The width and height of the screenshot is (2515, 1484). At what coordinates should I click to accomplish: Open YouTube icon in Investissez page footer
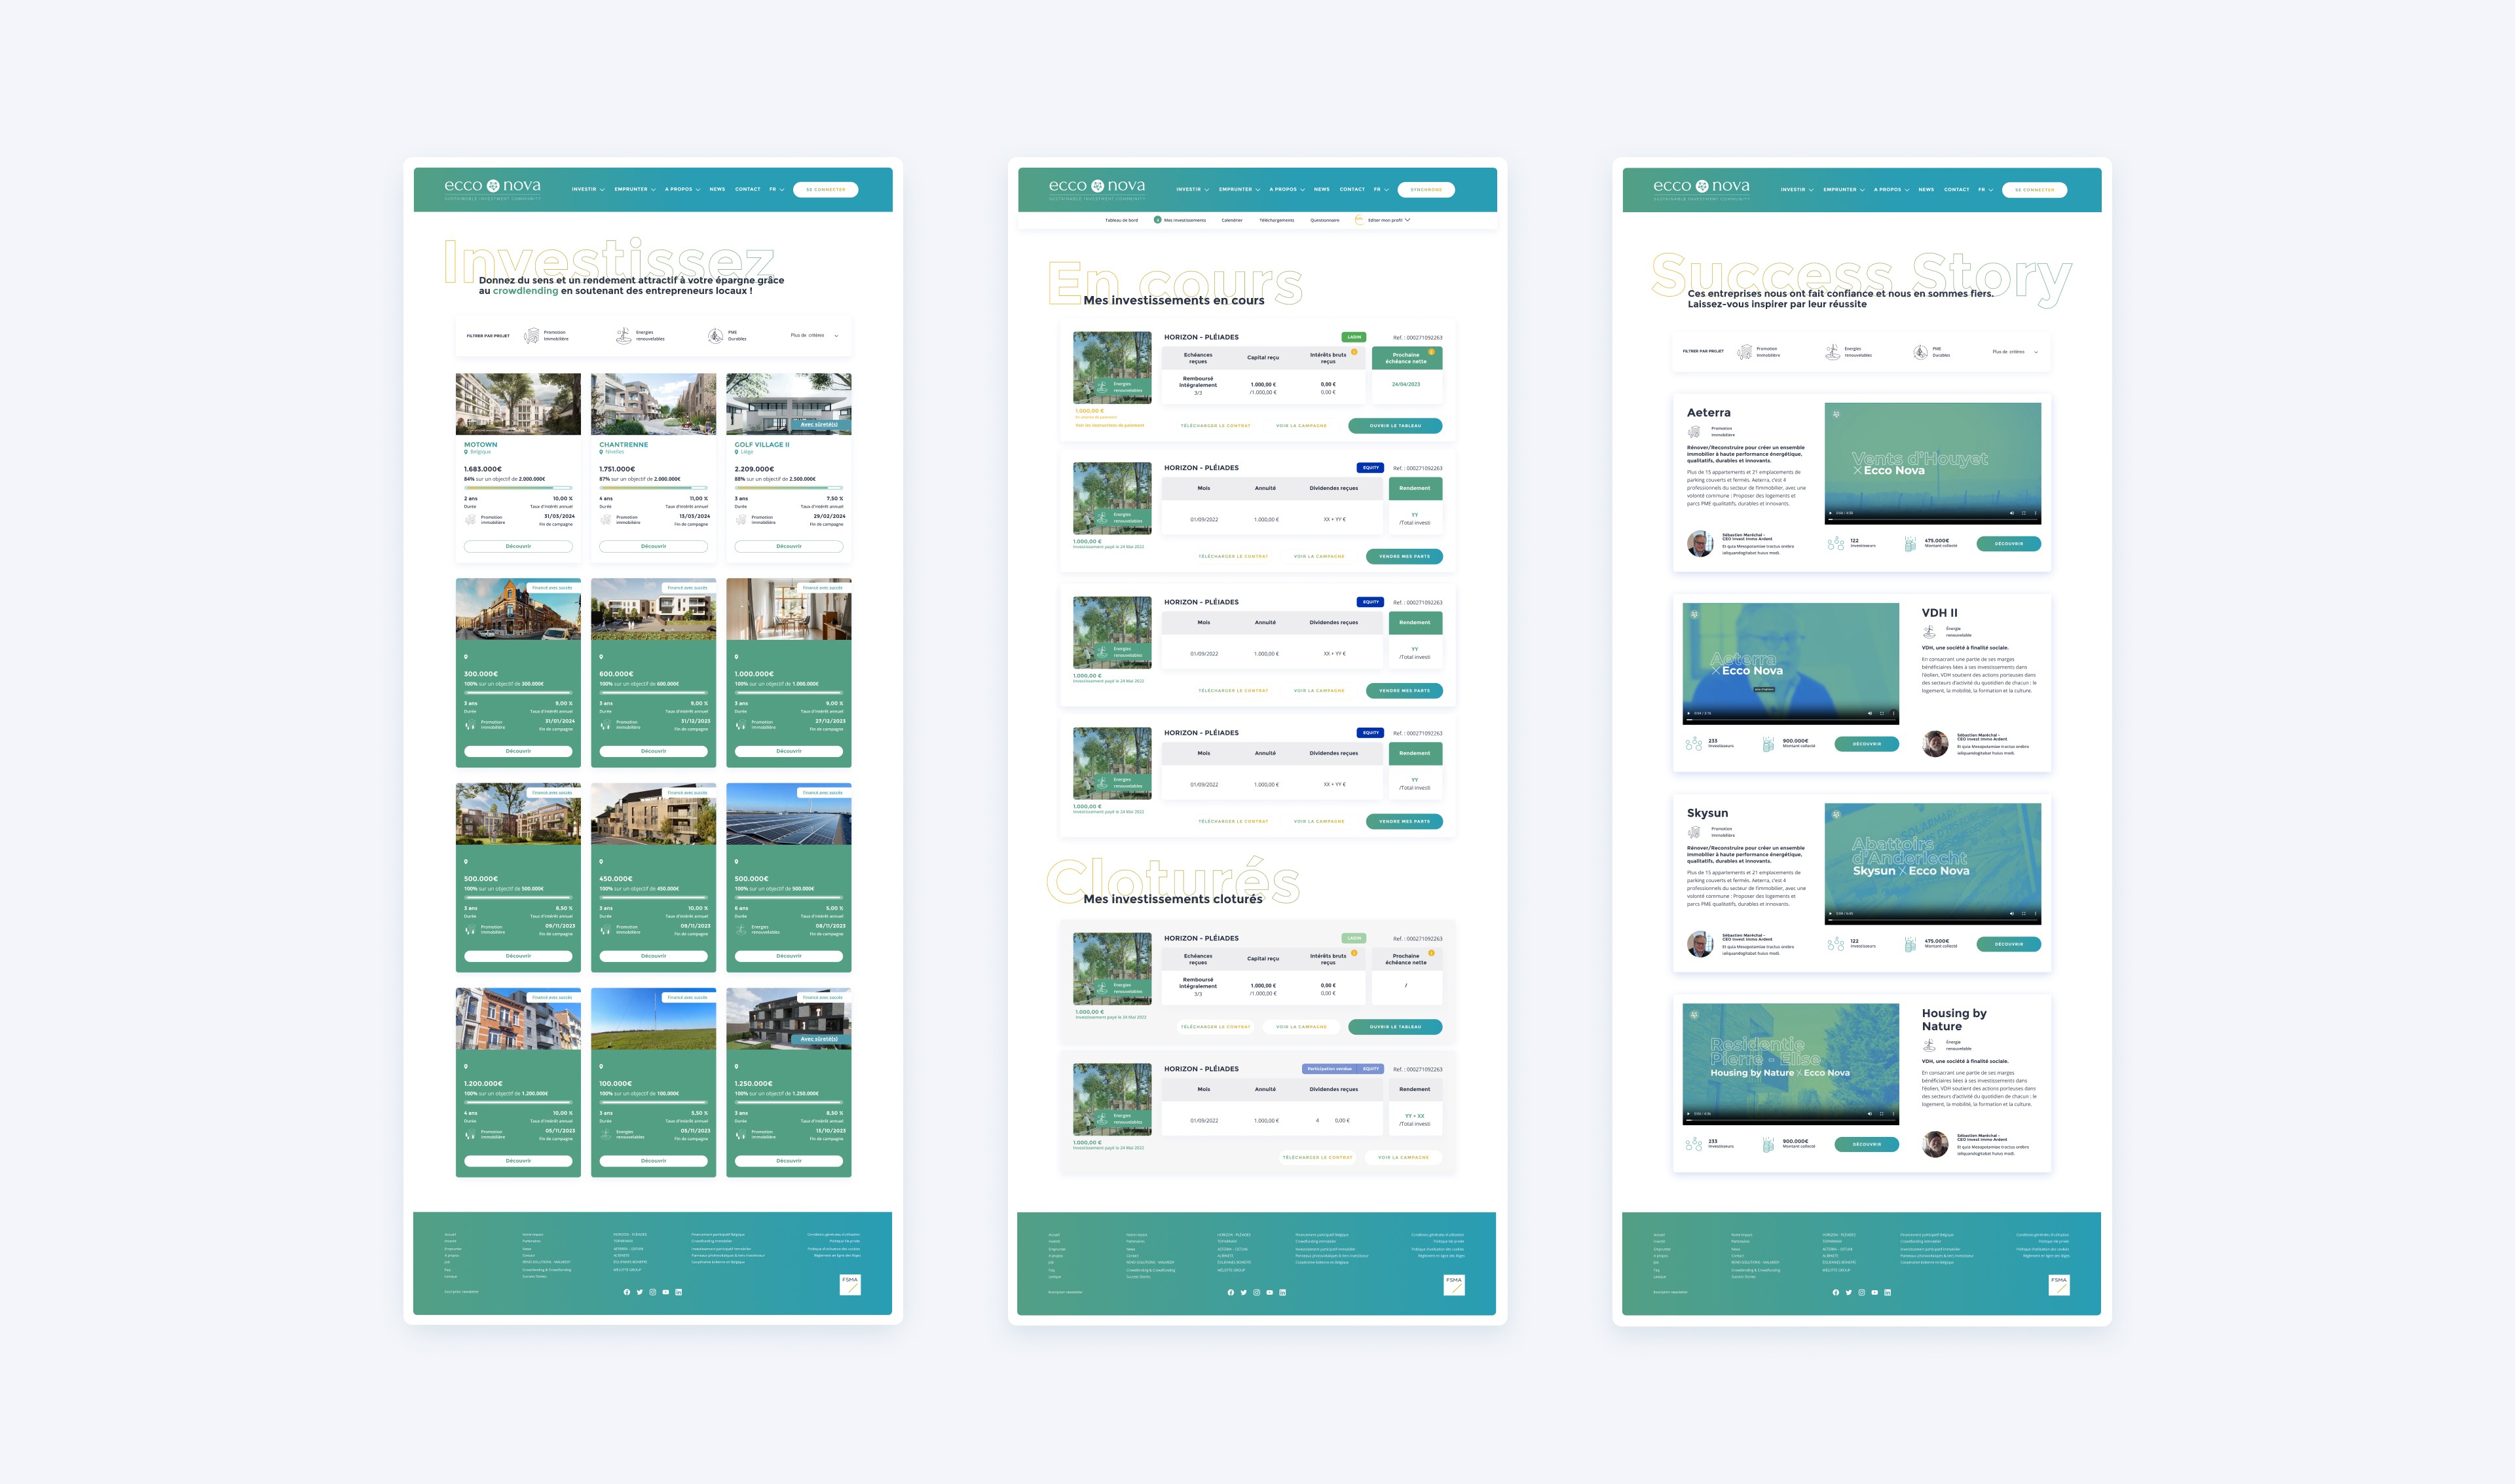click(666, 1292)
